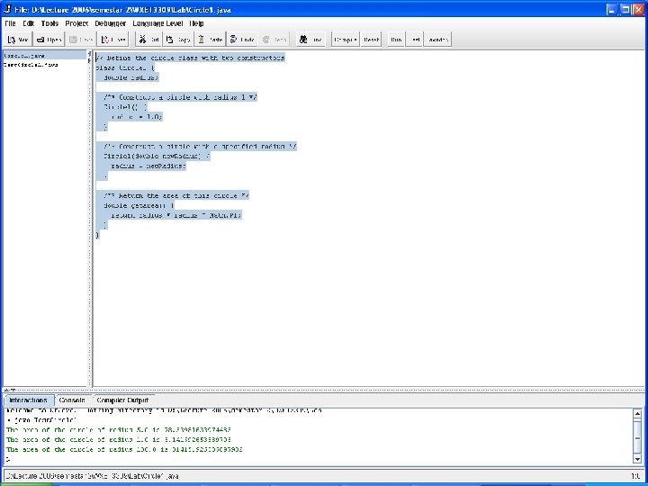Click the Close document toolbar button
The height and width of the screenshot is (486, 648).
coord(112,40)
